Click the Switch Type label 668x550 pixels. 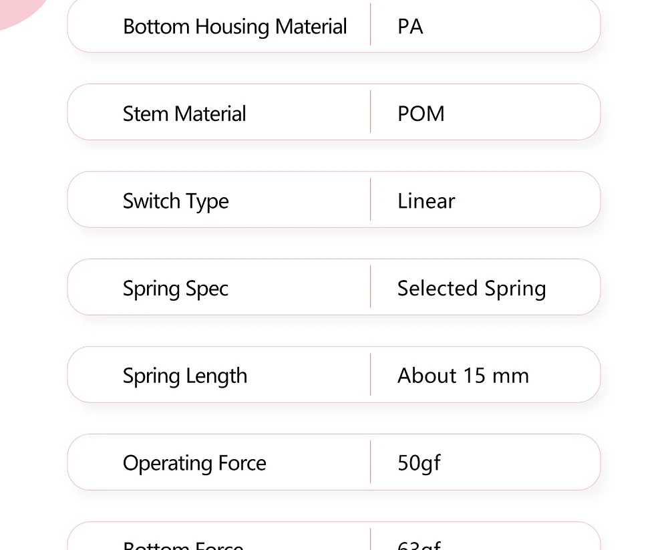tap(176, 201)
